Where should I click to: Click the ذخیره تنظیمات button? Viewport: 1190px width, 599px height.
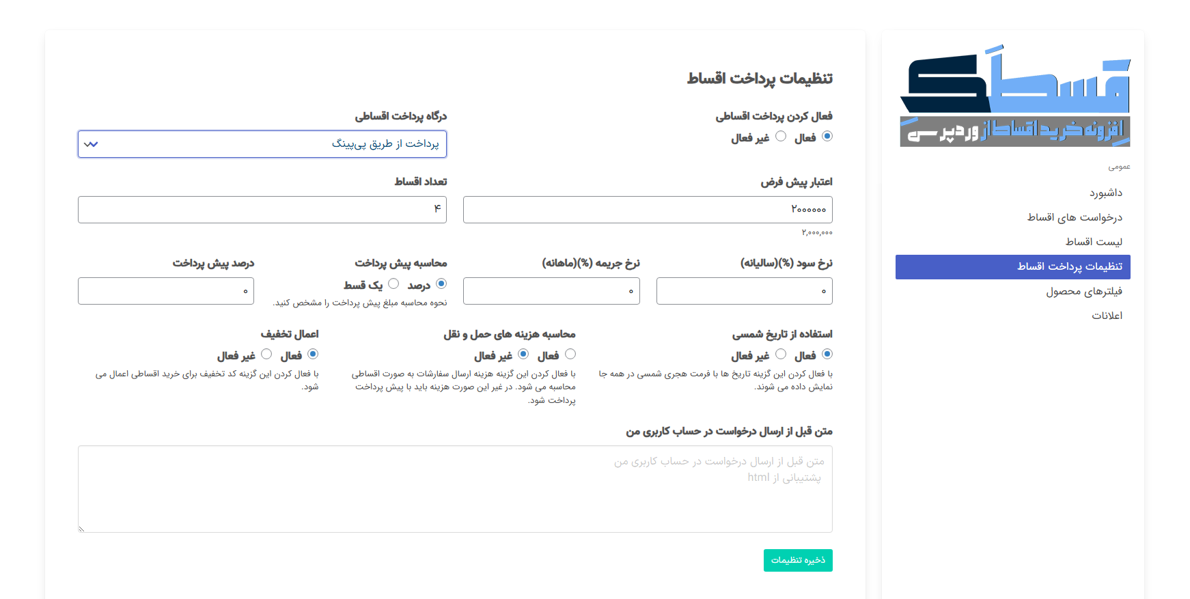(x=797, y=560)
